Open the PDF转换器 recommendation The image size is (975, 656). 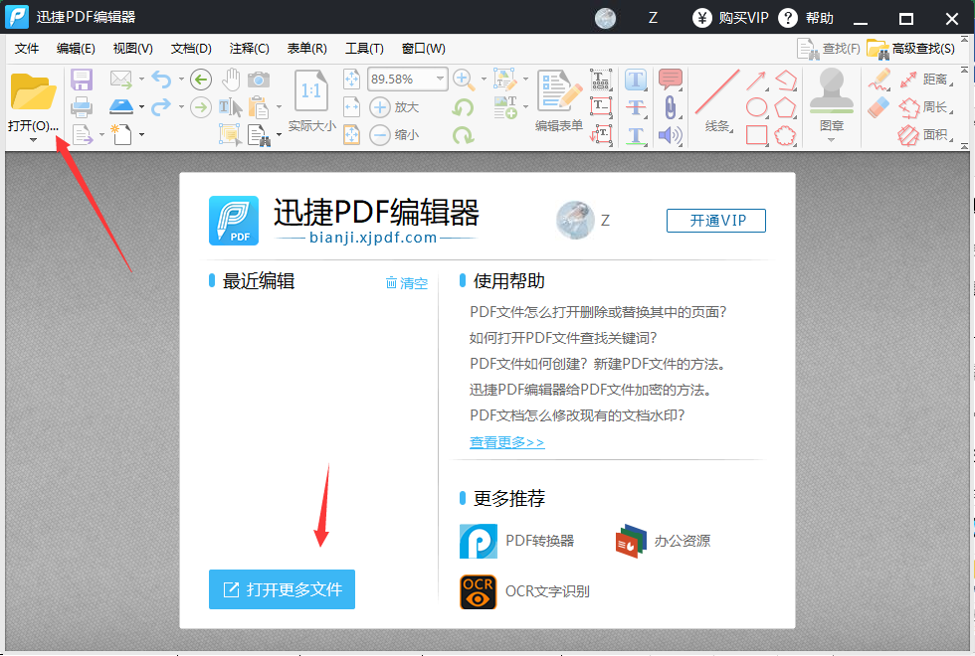tap(516, 541)
